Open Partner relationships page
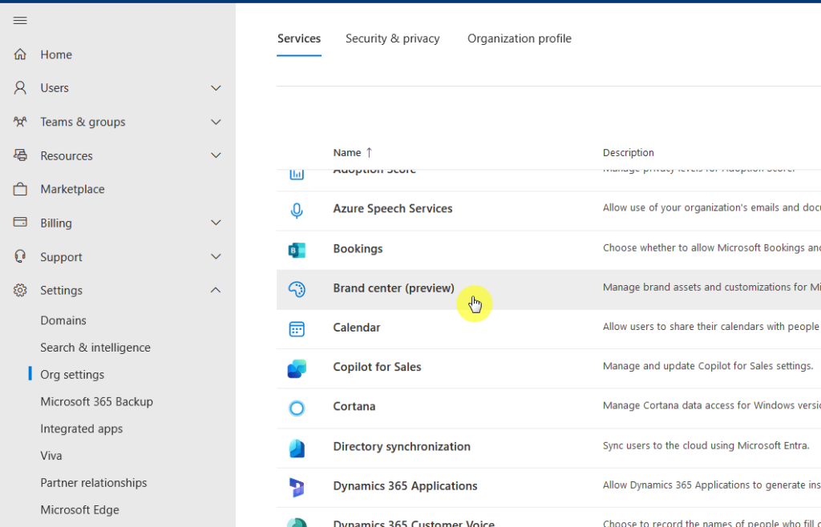This screenshot has height=527, width=821. (94, 483)
